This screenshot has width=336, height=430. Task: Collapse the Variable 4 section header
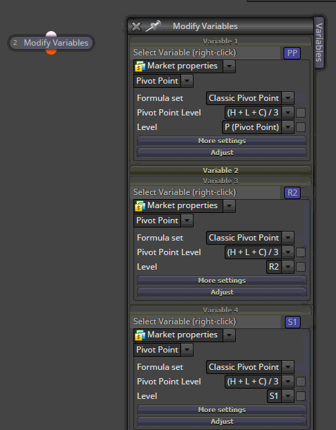(x=221, y=310)
